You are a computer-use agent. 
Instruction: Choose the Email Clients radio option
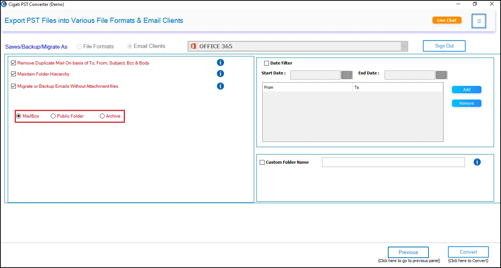[x=130, y=46]
